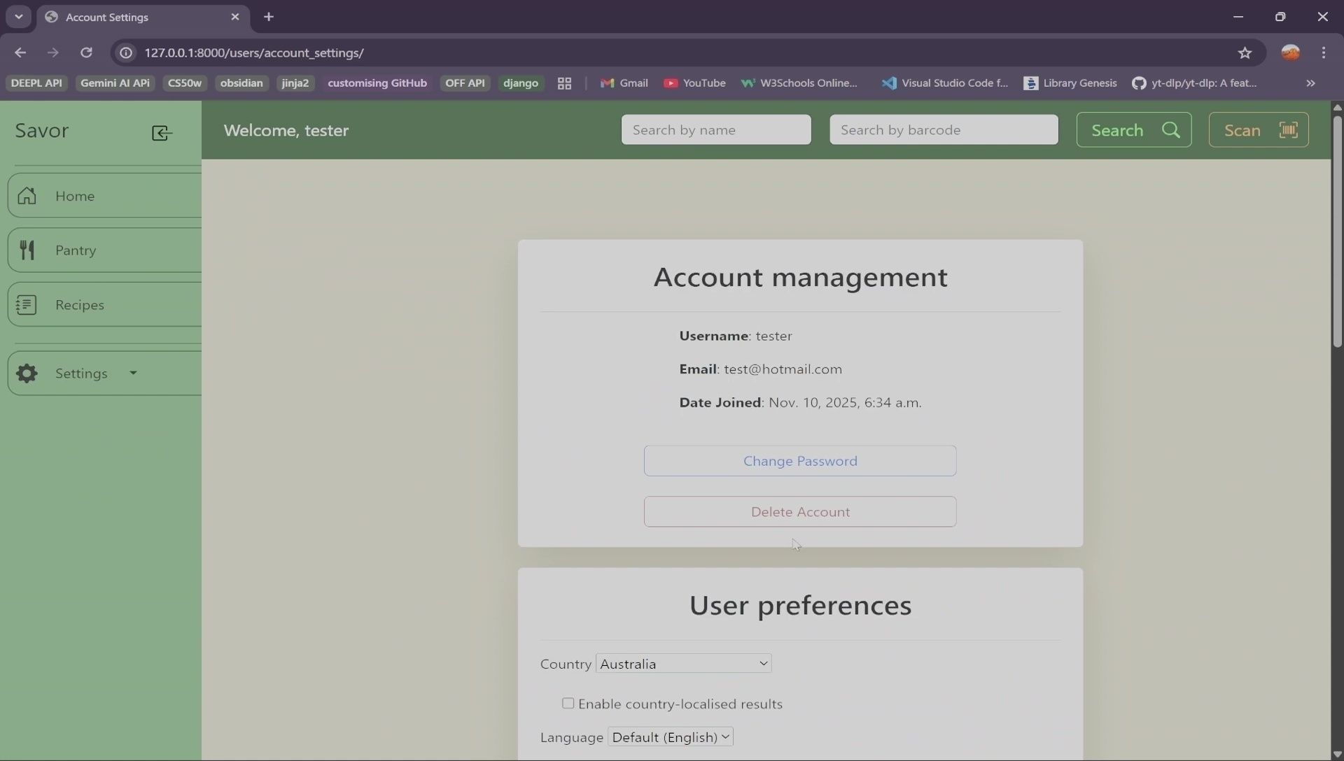Open the django bookmark
The width and height of the screenshot is (1344, 761).
[520, 83]
